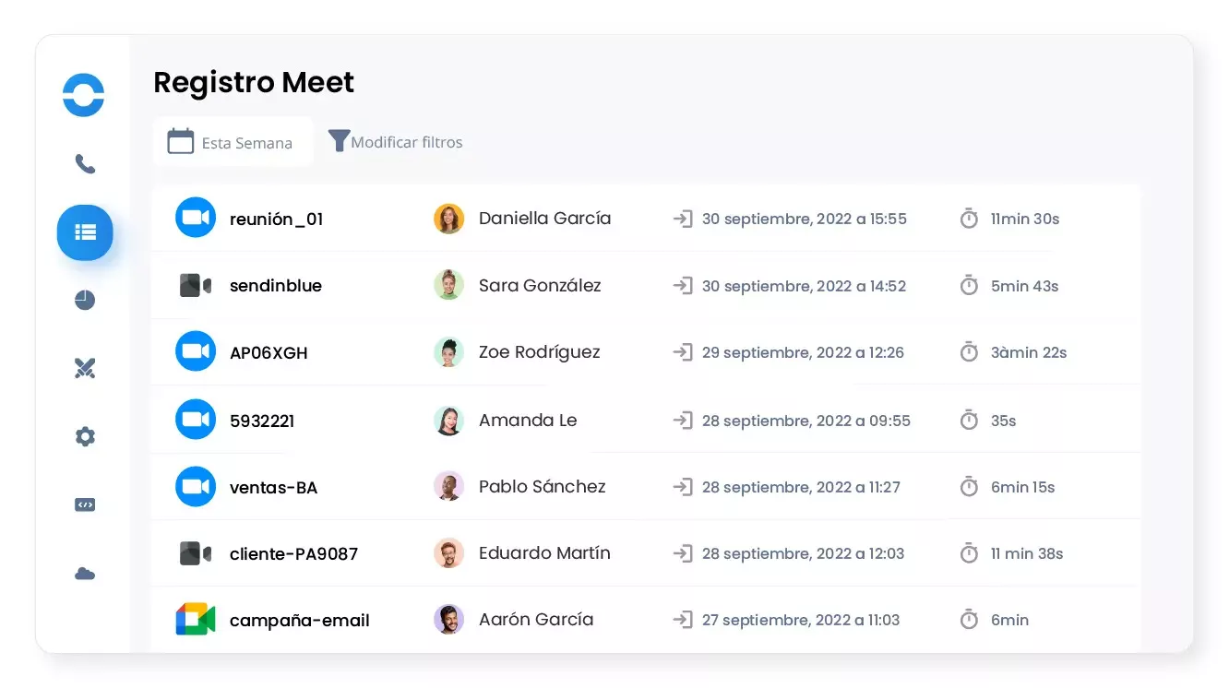Click Pablo Sánchez's profile photo

(448, 486)
